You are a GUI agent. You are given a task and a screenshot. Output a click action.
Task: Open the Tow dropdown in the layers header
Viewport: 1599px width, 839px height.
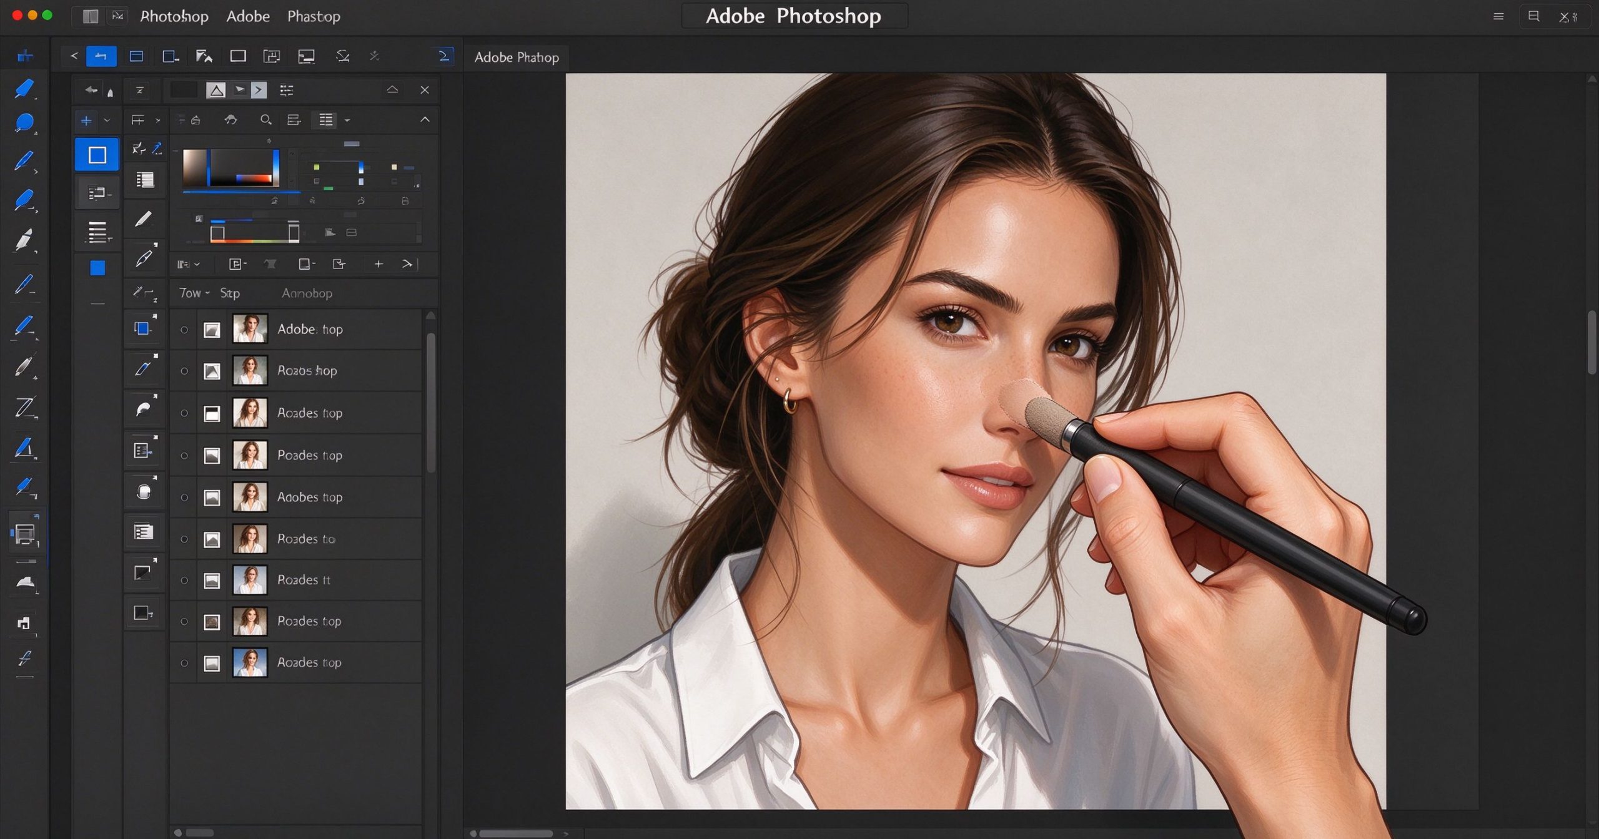pos(194,293)
